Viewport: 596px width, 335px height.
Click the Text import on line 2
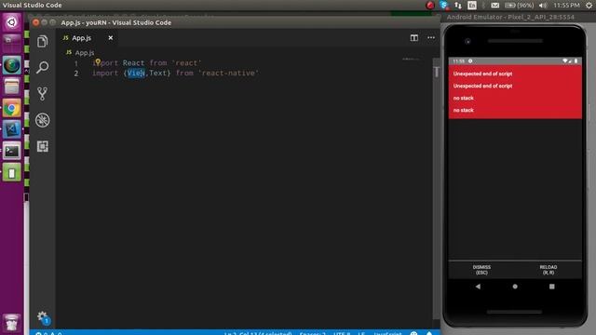(x=157, y=73)
